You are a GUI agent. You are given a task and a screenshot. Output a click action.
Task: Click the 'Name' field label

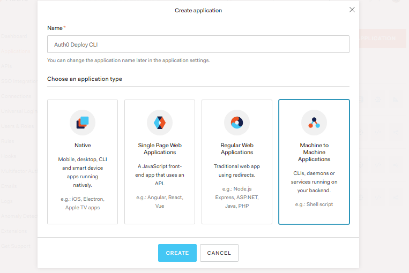[x=55, y=28]
